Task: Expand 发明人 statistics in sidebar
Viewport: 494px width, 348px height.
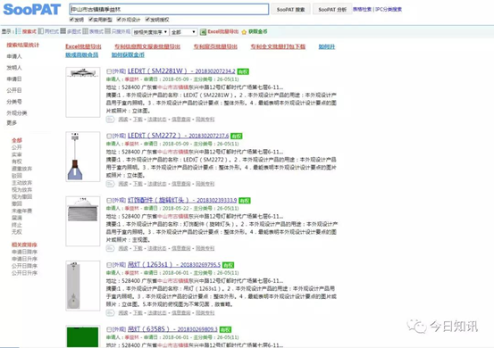Action: tap(14, 68)
